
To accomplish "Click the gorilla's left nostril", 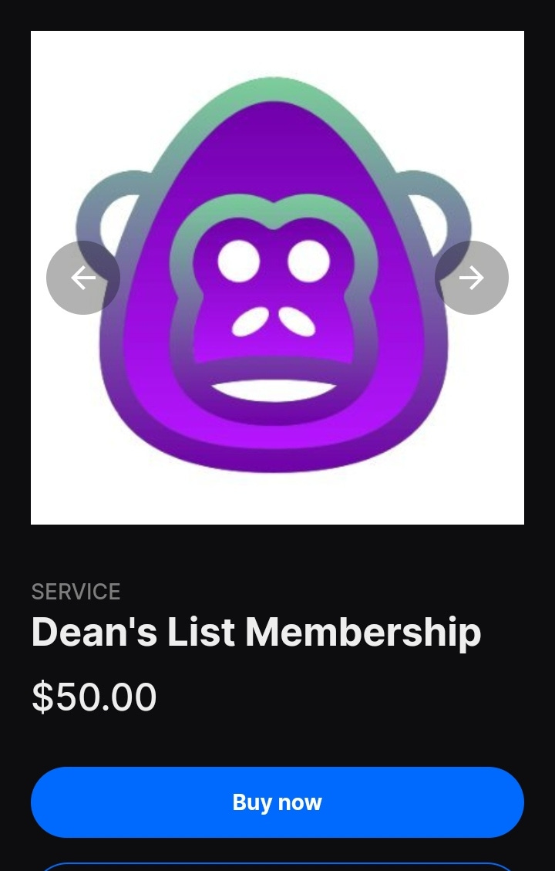I will 251,322.
